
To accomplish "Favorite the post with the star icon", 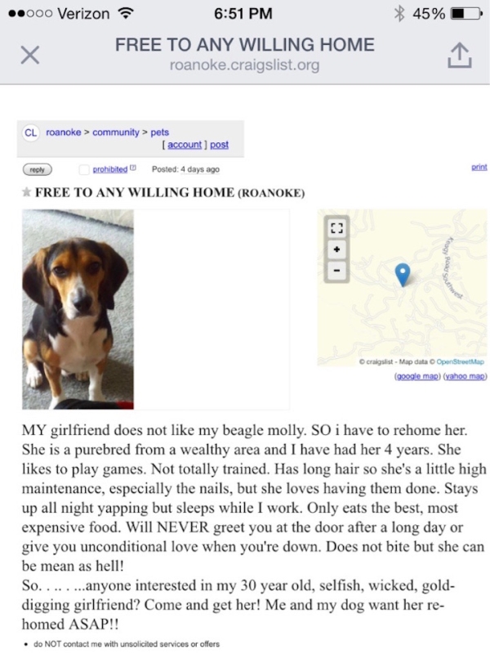I will pyautogui.click(x=27, y=192).
